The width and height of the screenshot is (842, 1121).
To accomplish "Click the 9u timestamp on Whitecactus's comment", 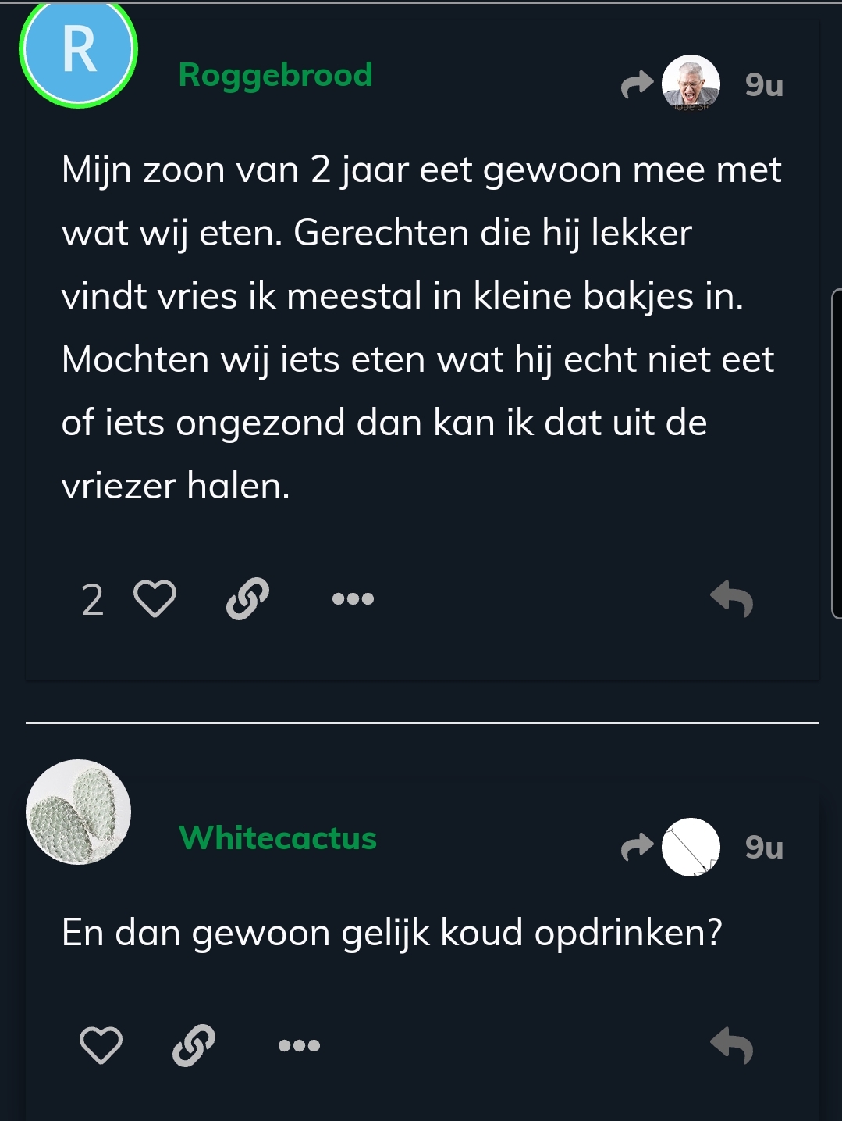I will pos(764,848).
